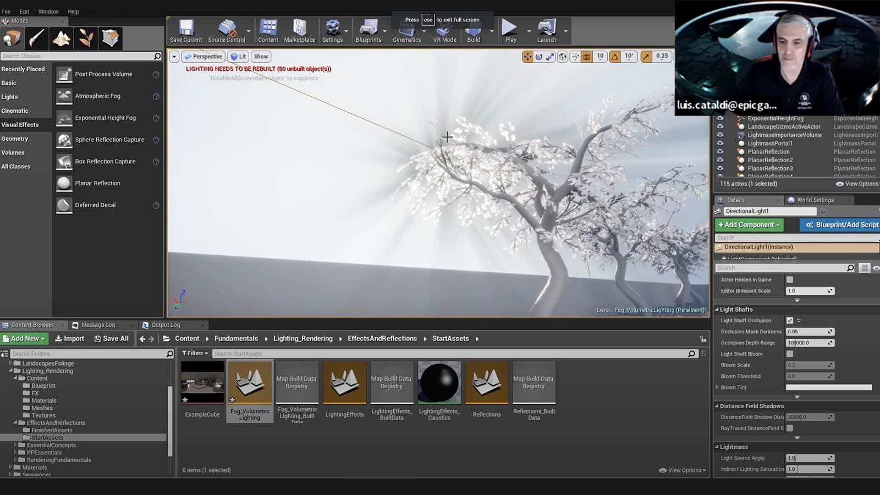Select the Geometry Editing mode icon
The height and width of the screenshot is (495, 880).
tap(110, 38)
